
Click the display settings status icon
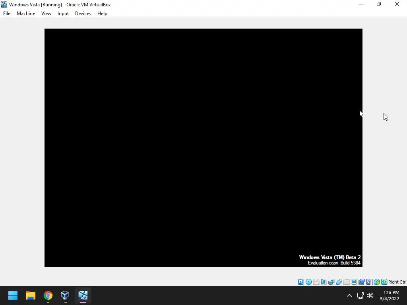pyautogui.click(x=354, y=282)
